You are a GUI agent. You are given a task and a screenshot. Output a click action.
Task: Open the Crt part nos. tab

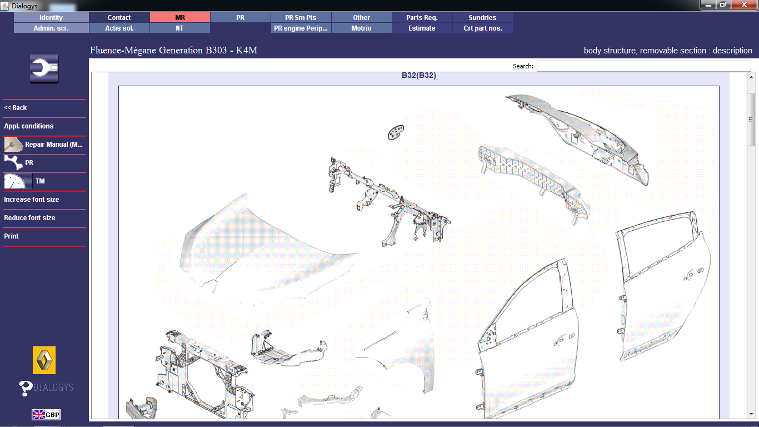click(x=483, y=28)
